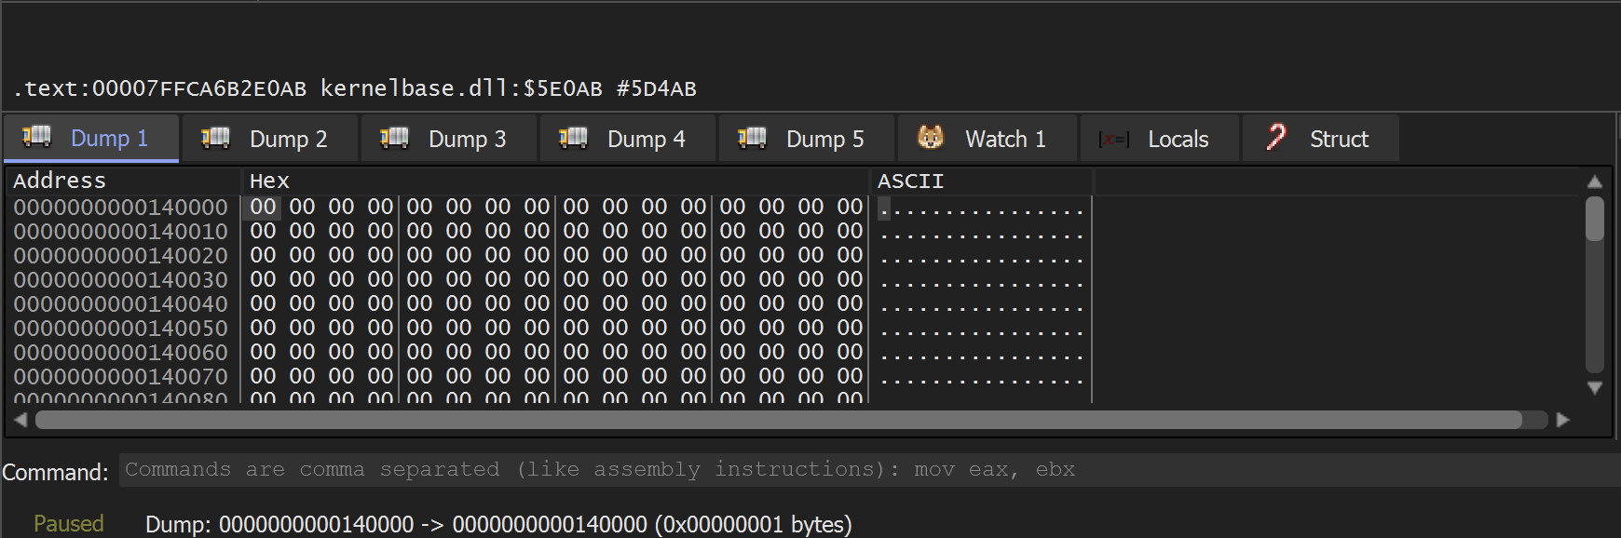The image size is (1621, 538).
Task: Select address 0000000000140050 row
Action: click(550, 328)
